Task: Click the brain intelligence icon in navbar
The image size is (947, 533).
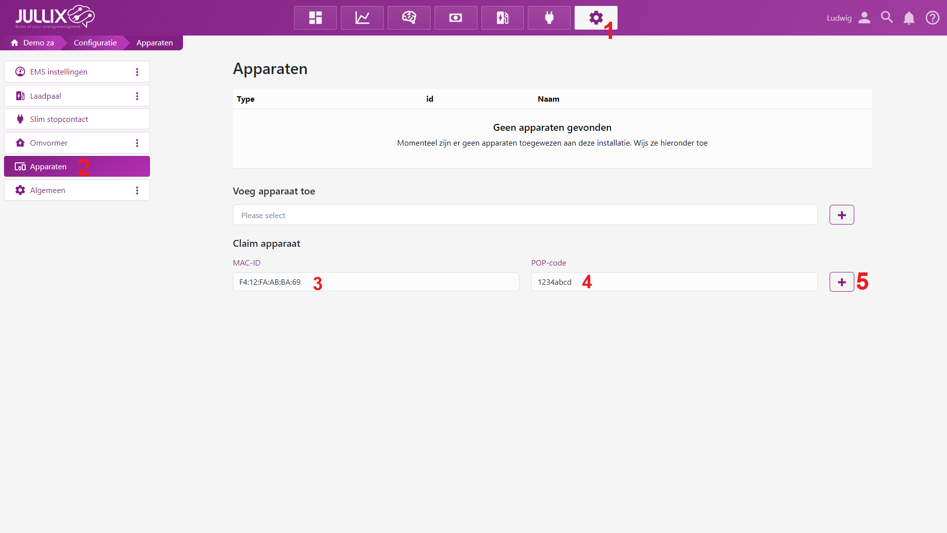Action: (409, 18)
